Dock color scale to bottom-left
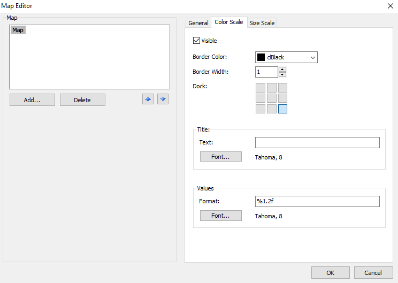 point(261,109)
